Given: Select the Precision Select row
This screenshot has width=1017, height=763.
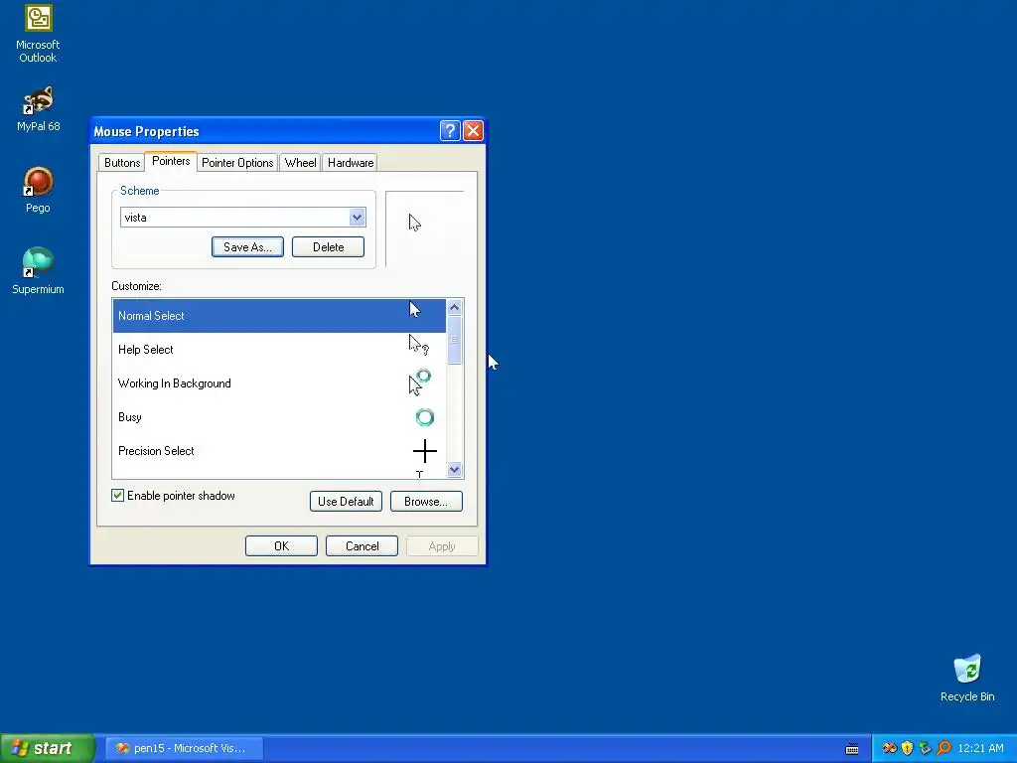Looking at the screenshot, I should tap(279, 451).
